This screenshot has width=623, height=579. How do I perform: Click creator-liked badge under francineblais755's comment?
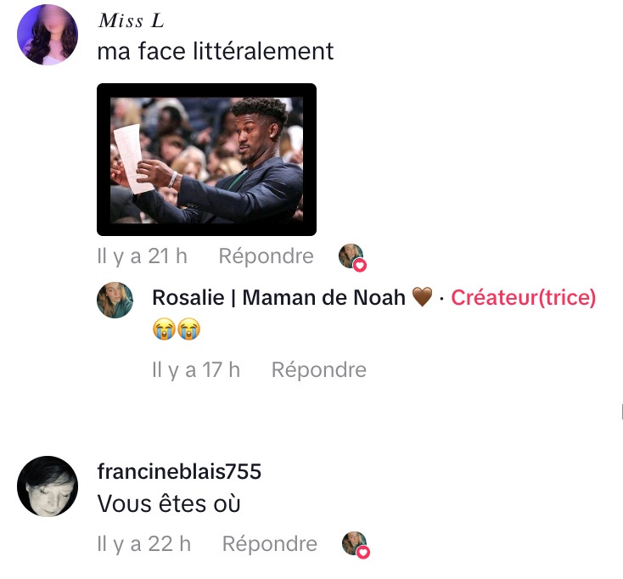point(356,545)
